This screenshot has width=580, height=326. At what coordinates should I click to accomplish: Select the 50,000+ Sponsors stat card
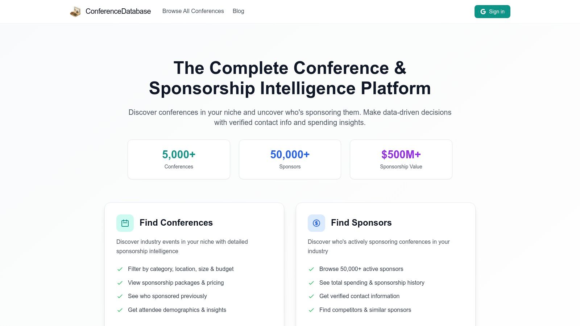pos(290,159)
